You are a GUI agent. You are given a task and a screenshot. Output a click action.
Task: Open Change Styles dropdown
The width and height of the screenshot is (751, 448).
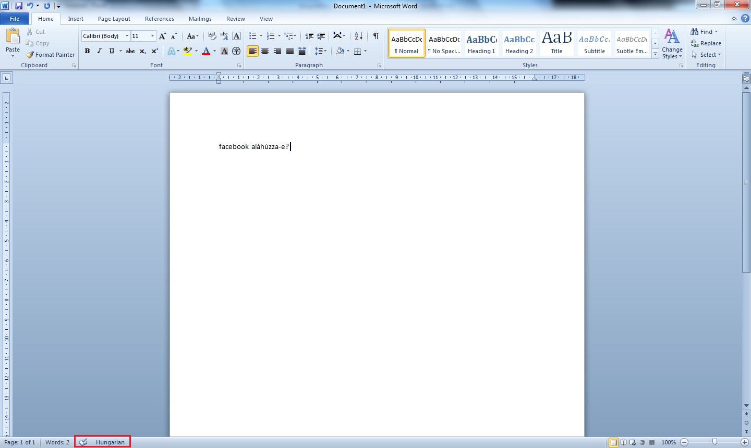[672, 44]
